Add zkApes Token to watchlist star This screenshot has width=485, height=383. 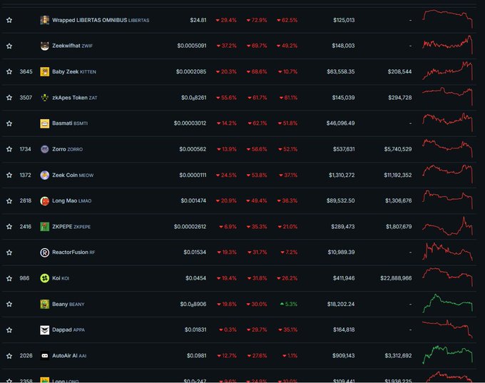coord(9,98)
